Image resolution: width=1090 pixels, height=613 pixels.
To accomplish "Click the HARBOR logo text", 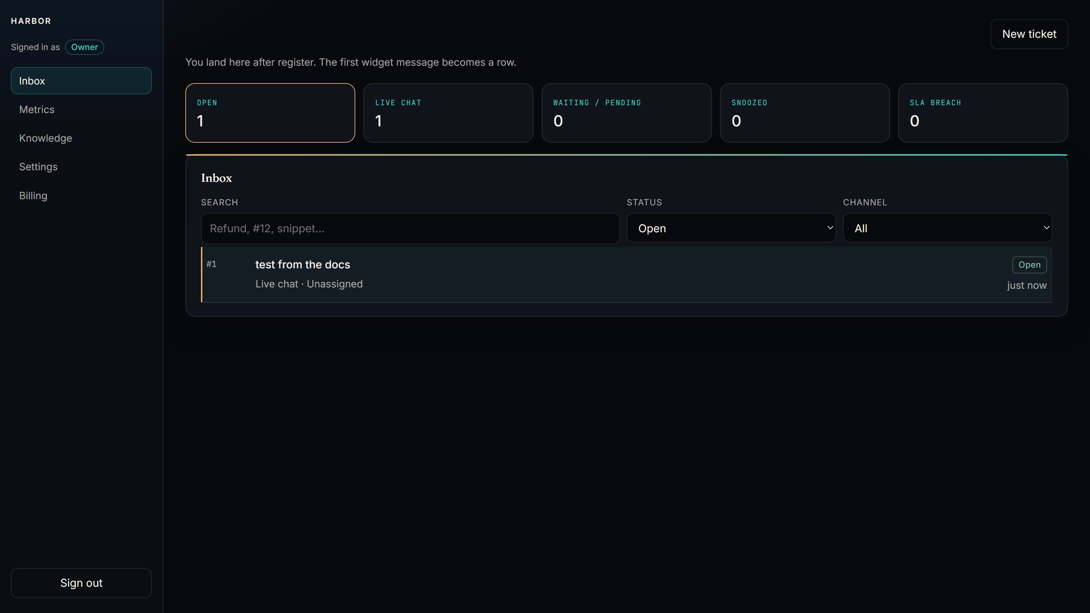I will point(31,21).
